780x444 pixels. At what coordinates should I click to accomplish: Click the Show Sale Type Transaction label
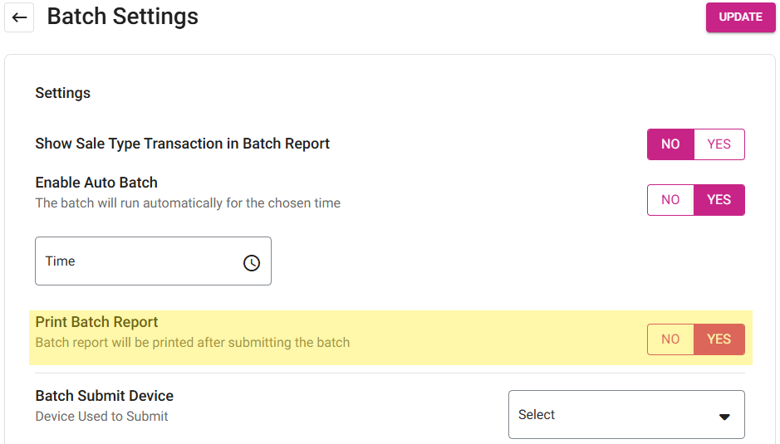click(183, 144)
